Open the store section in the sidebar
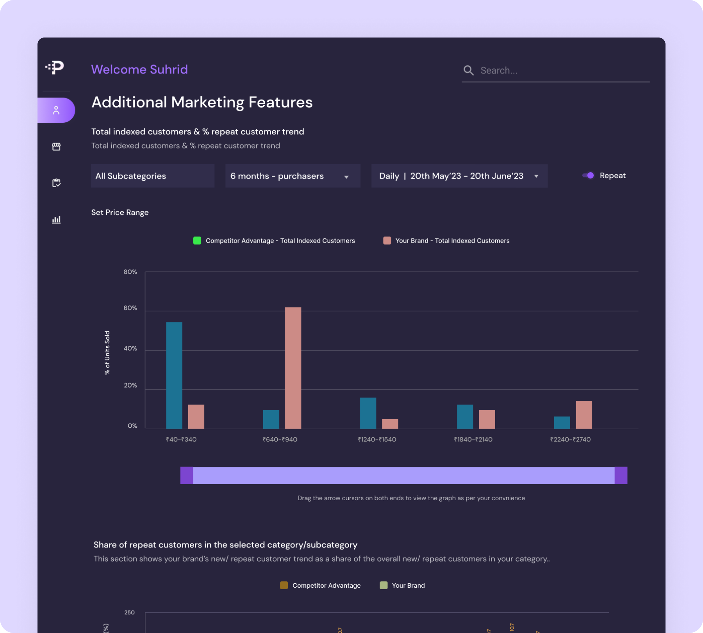Image resolution: width=703 pixels, height=633 pixels. [x=56, y=146]
